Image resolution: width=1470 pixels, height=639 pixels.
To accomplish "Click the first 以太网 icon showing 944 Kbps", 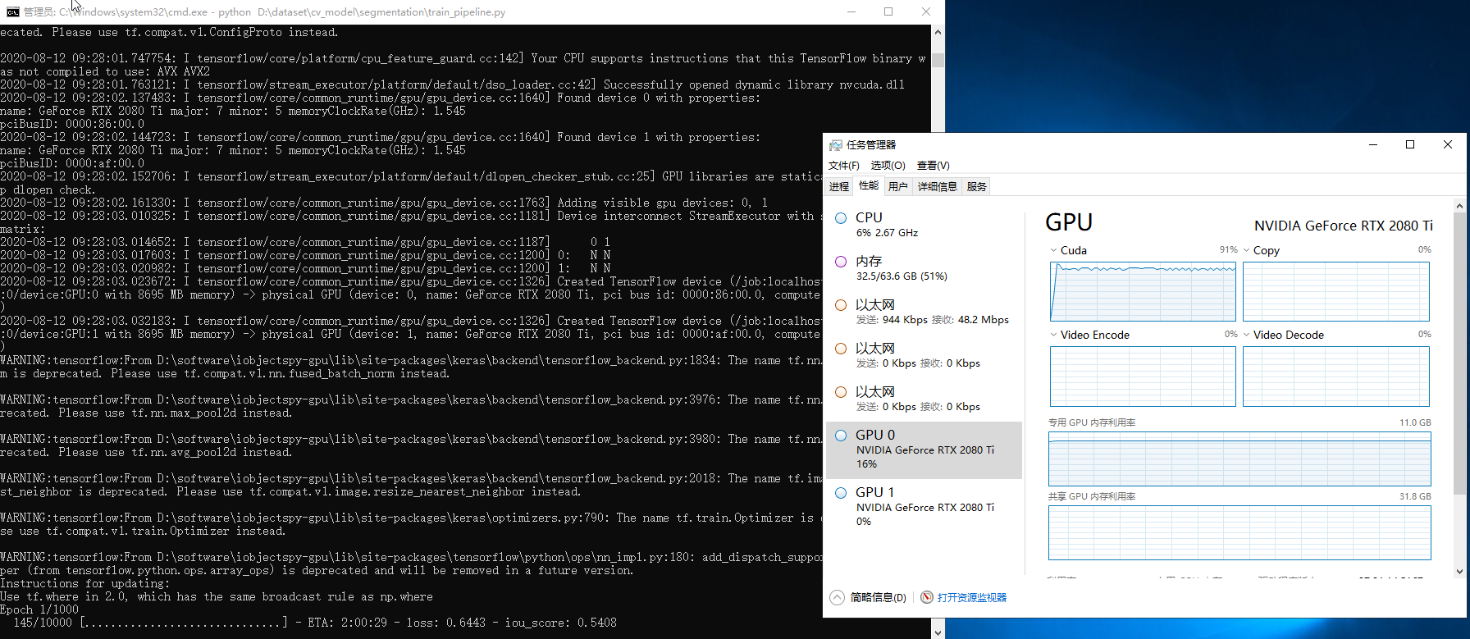I will click(x=841, y=305).
